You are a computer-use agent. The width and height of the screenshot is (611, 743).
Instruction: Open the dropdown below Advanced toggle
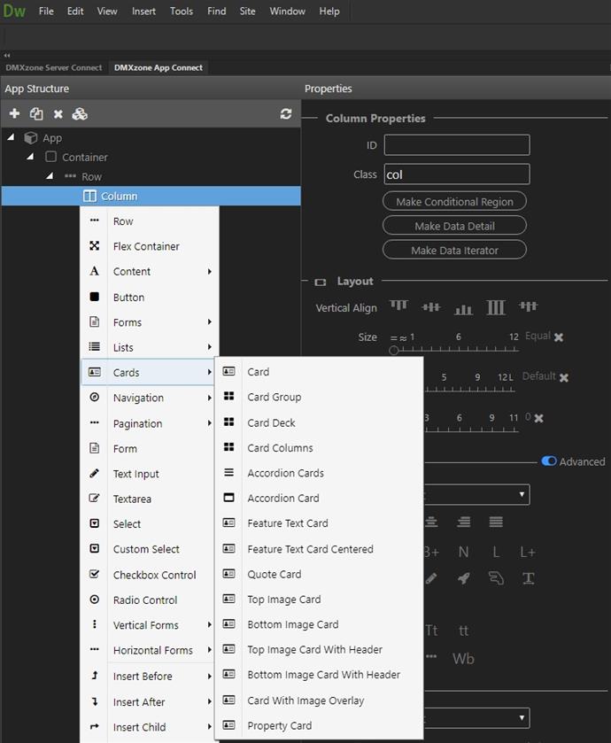pyautogui.click(x=476, y=494)
